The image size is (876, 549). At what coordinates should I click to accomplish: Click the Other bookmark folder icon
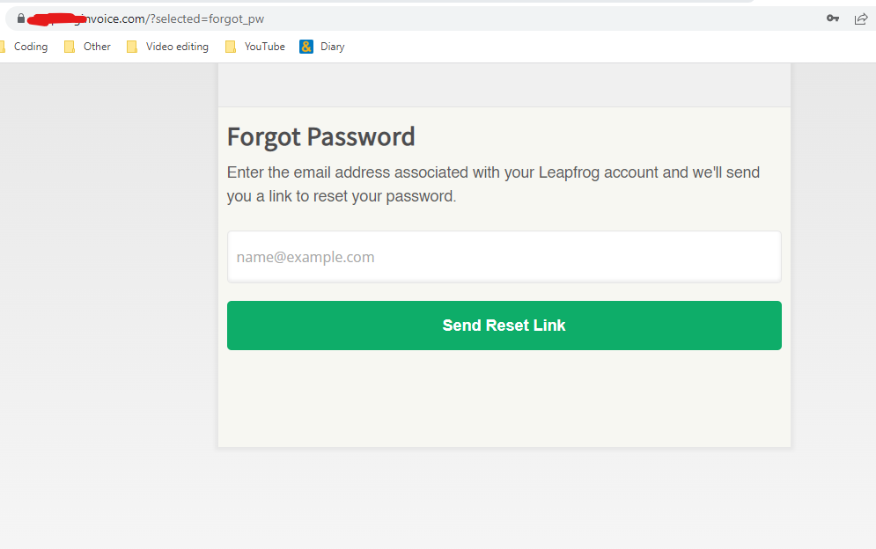click(x=70, y=47)
